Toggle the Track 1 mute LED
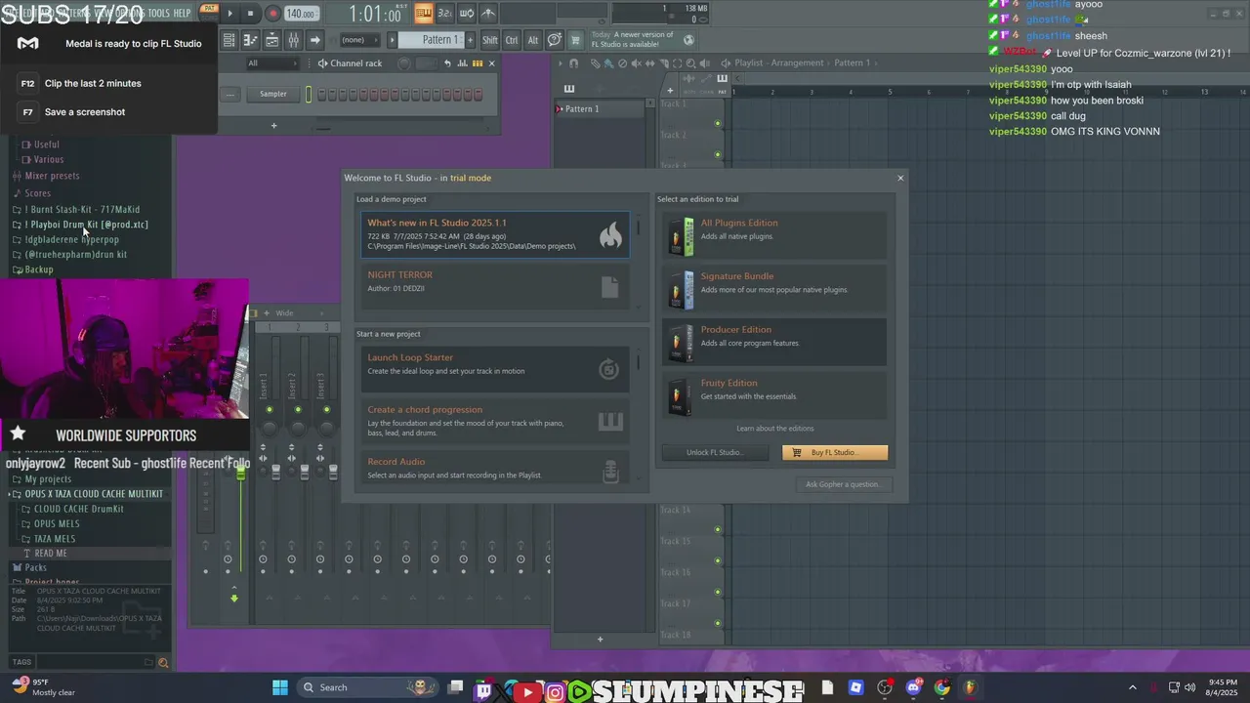 tap(718, 123)
